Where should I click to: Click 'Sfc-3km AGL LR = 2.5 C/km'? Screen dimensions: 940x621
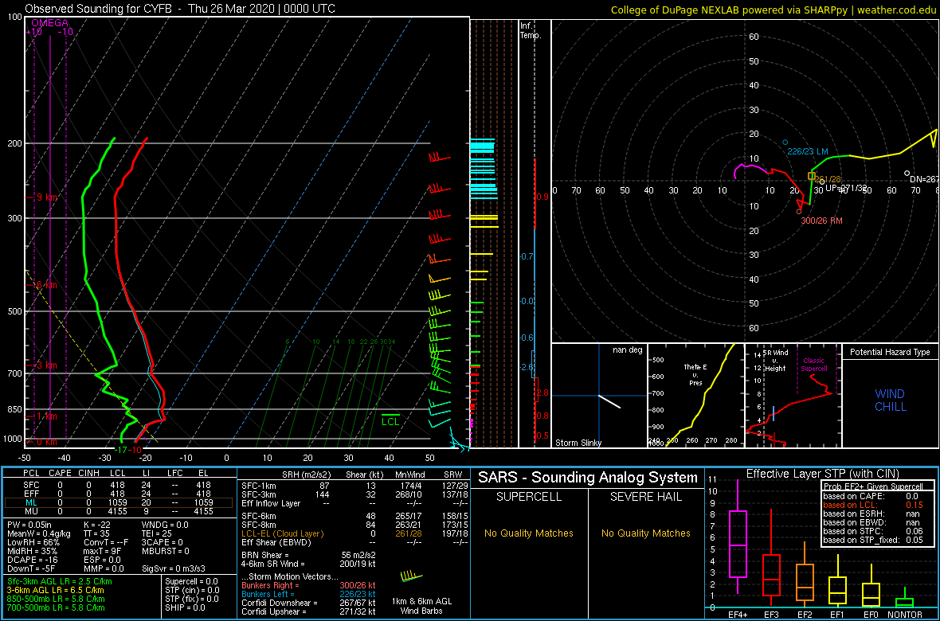pyautogui.click(x=60, y=581)
